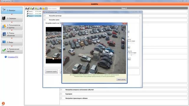Click the parking lot image in popup
Screen dimensions: 189x106
pos(94,50)
